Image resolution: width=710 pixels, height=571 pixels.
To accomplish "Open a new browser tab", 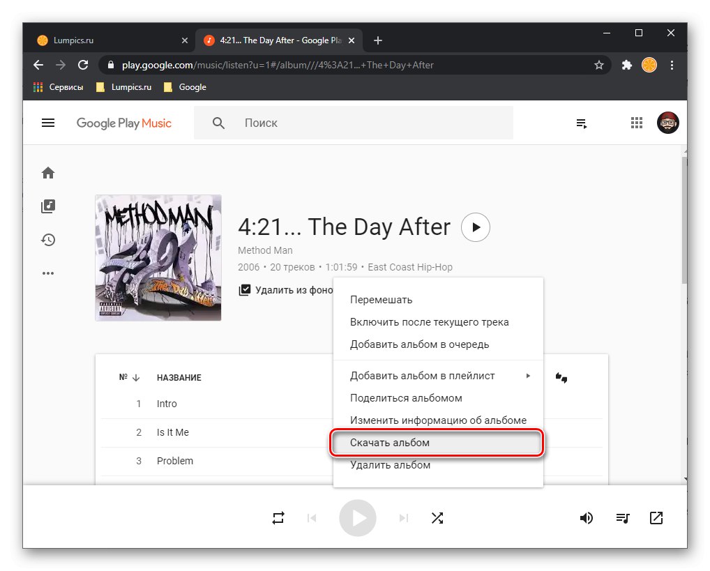I will [x=377, y=40].
